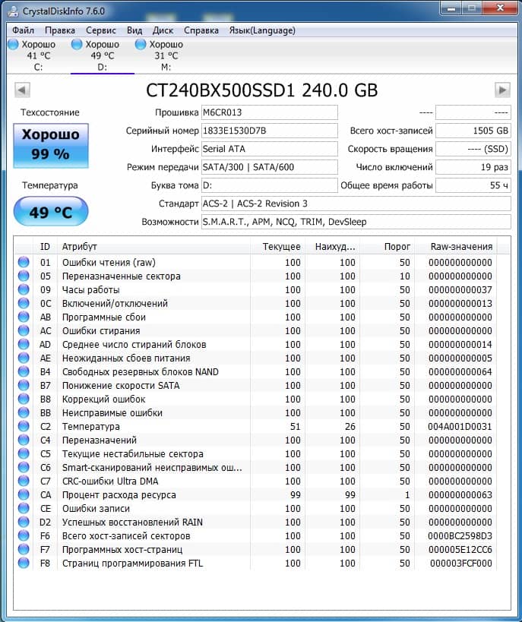Open the Правка menu
Image resolution: width=522 pixels, height=622 pixels.
pyautogui.click(x=60, y=30)
